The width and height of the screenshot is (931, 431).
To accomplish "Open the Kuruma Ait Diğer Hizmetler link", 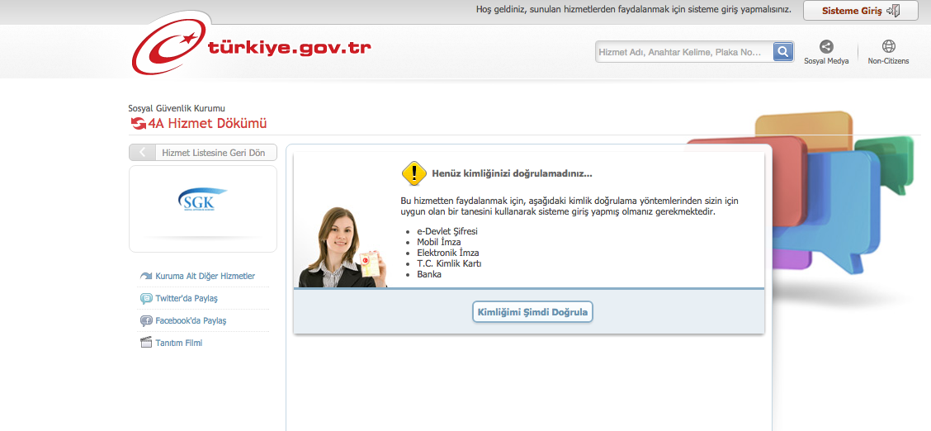I will point(205,277).
